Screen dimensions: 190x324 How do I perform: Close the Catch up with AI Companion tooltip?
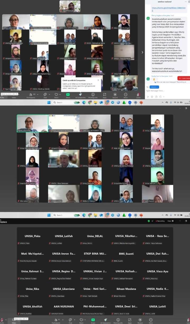(x=98, y=80)
